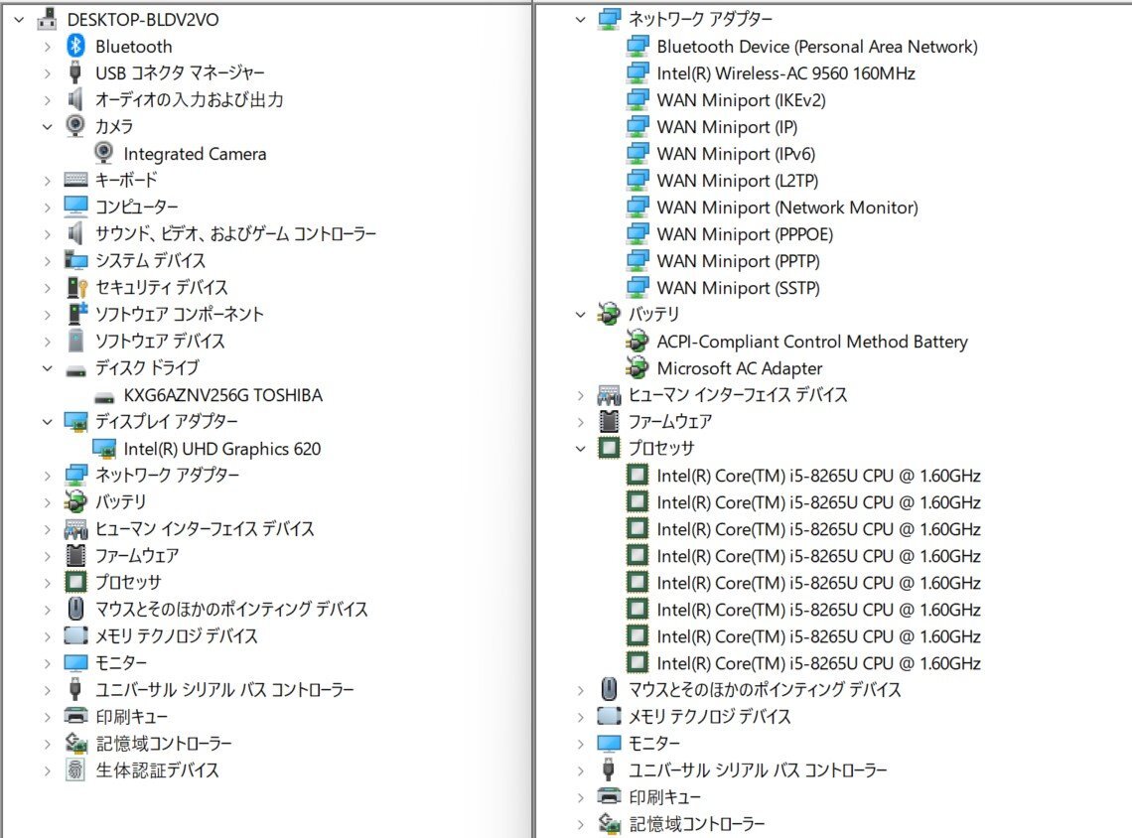Expand the コンピューター category
This screenshot has height=838, width=1132.
pos(47,208)
